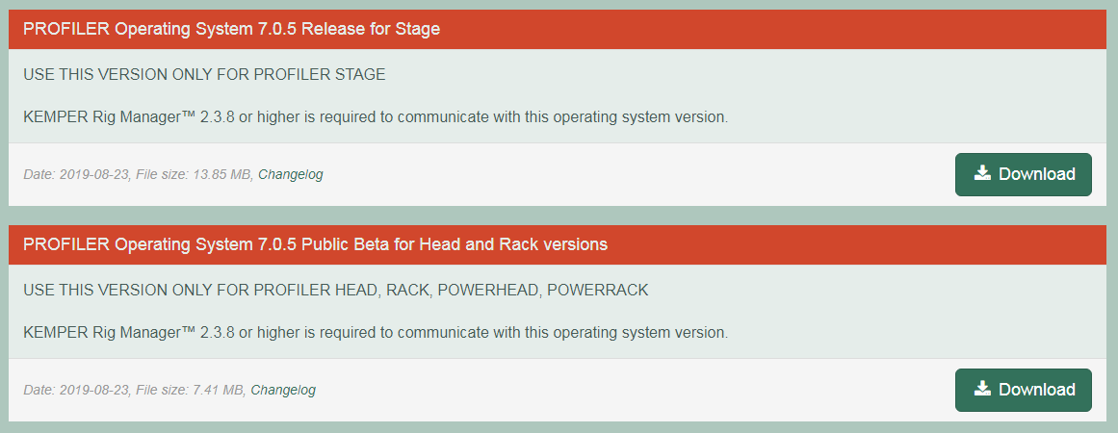Select the 'Public Beta for Head and Rack versions' header
Screen dimensions: 1118x433
click(x=315, y=244)
